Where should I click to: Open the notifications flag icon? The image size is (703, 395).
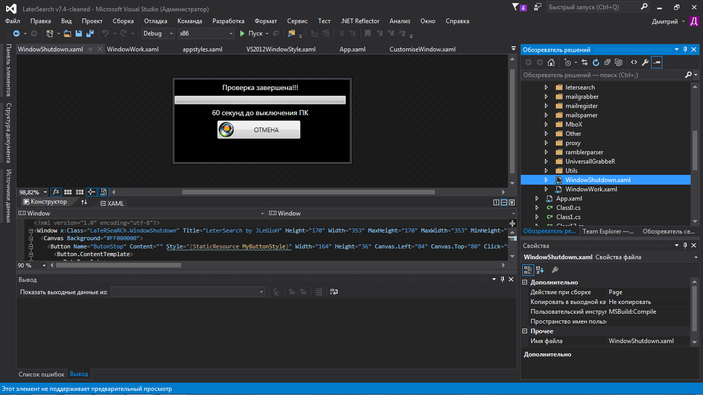click(516, 7)
